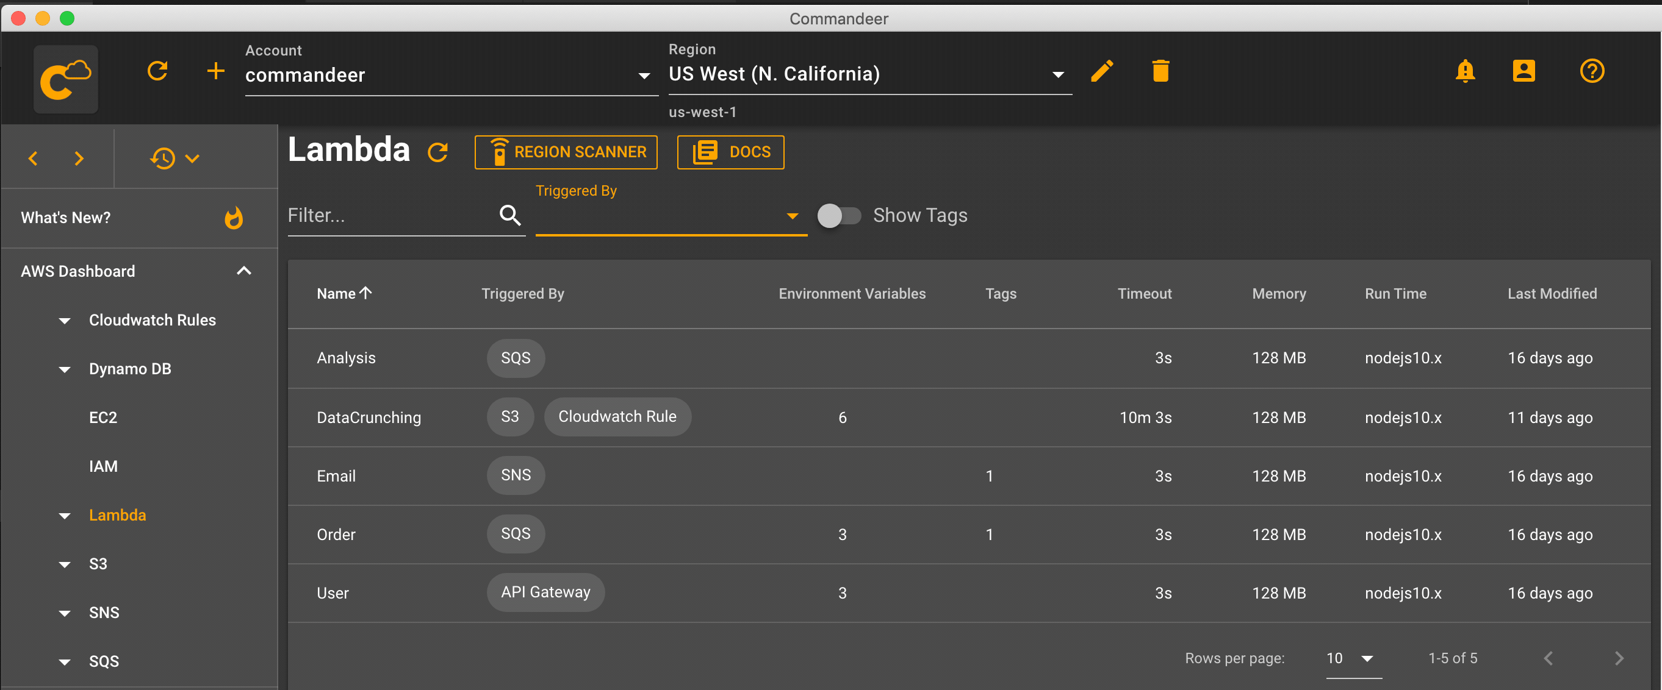Click the Commandeer cloud logo icon
Screen dimensions: 1662x690
pos(65,79)
